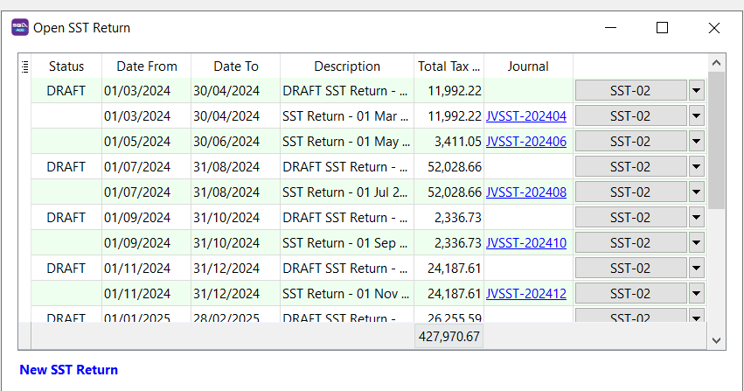
Task: Maximize the Open SST Return window
Action: point(662,28)
